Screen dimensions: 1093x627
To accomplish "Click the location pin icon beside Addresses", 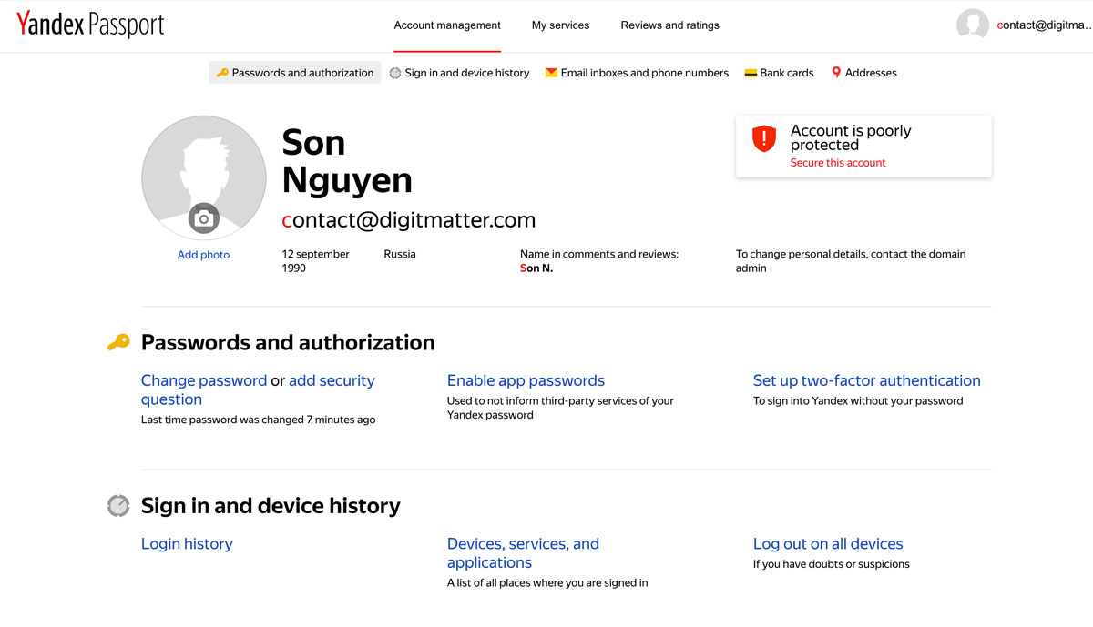I will point(836,73).
